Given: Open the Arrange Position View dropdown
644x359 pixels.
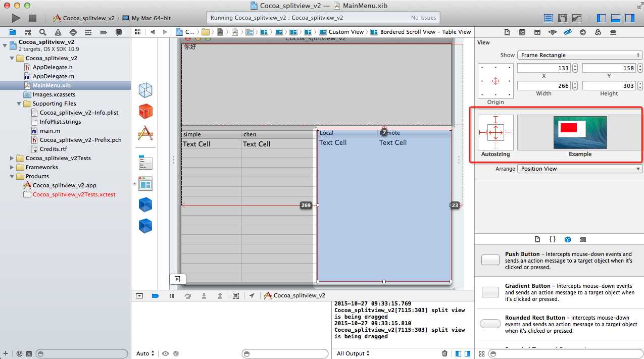Looking at the screenshot, I should (580, 169).
